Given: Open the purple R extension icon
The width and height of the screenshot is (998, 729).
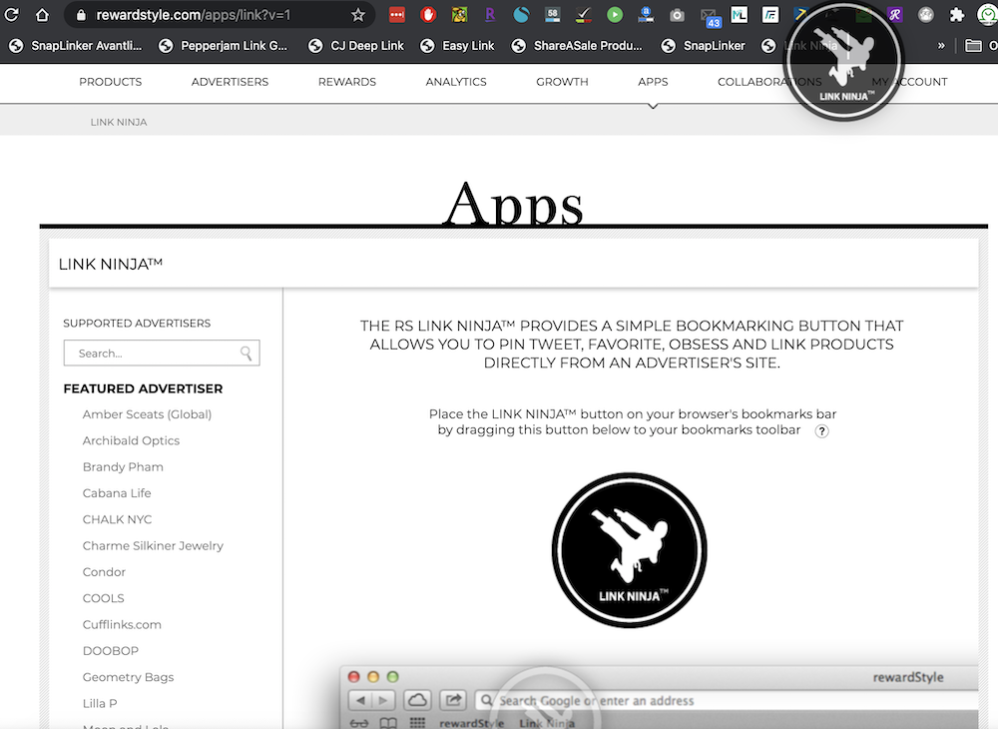Looking at the screenshot, I should pyautogui.click(x=489, y=14).
